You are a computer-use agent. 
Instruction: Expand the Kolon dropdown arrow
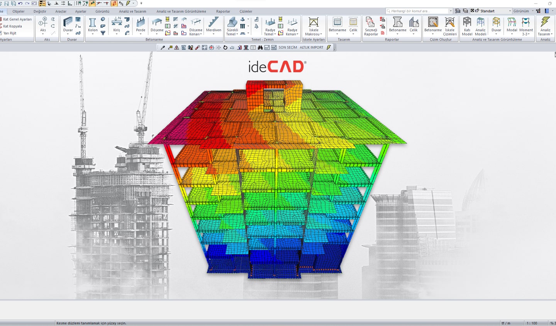pyautogui.click(x=93, y=34)
